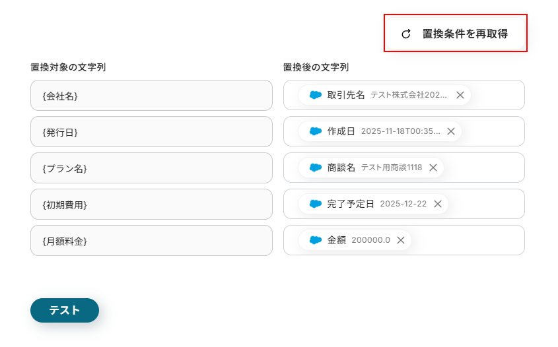
Task: Remove the 取引先名 tag with its X
Action: tap(460, 95)
